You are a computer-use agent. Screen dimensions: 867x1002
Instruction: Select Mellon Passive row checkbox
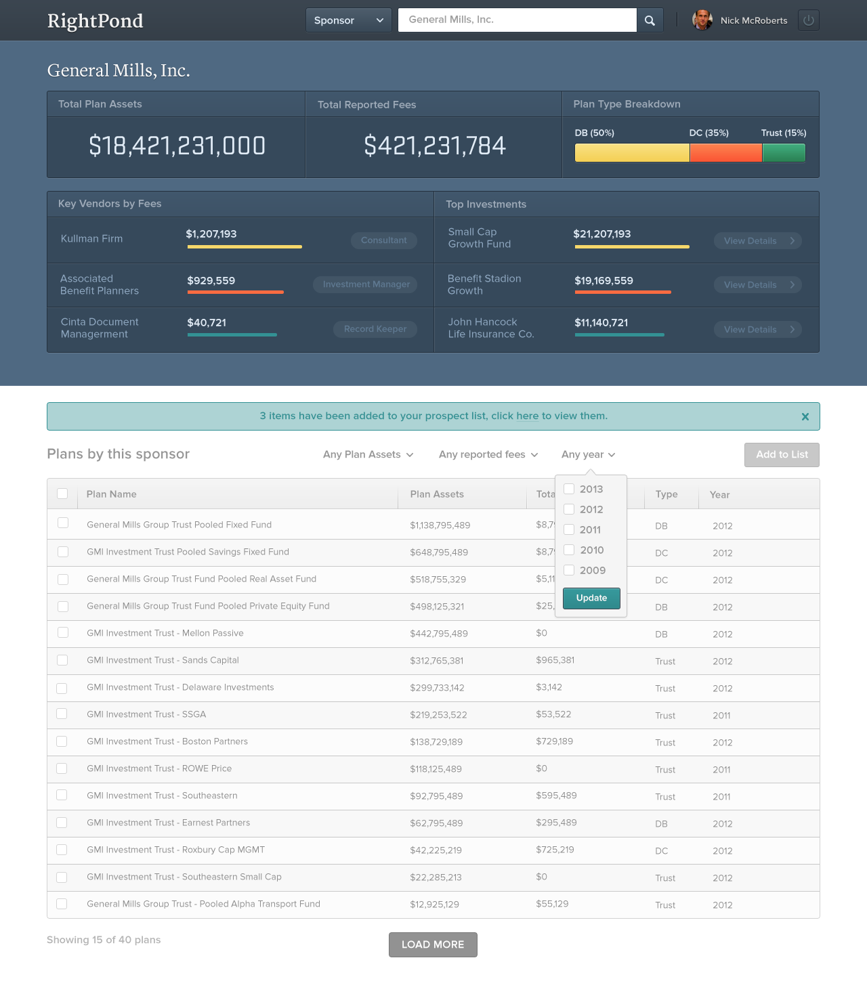(63, 632)
